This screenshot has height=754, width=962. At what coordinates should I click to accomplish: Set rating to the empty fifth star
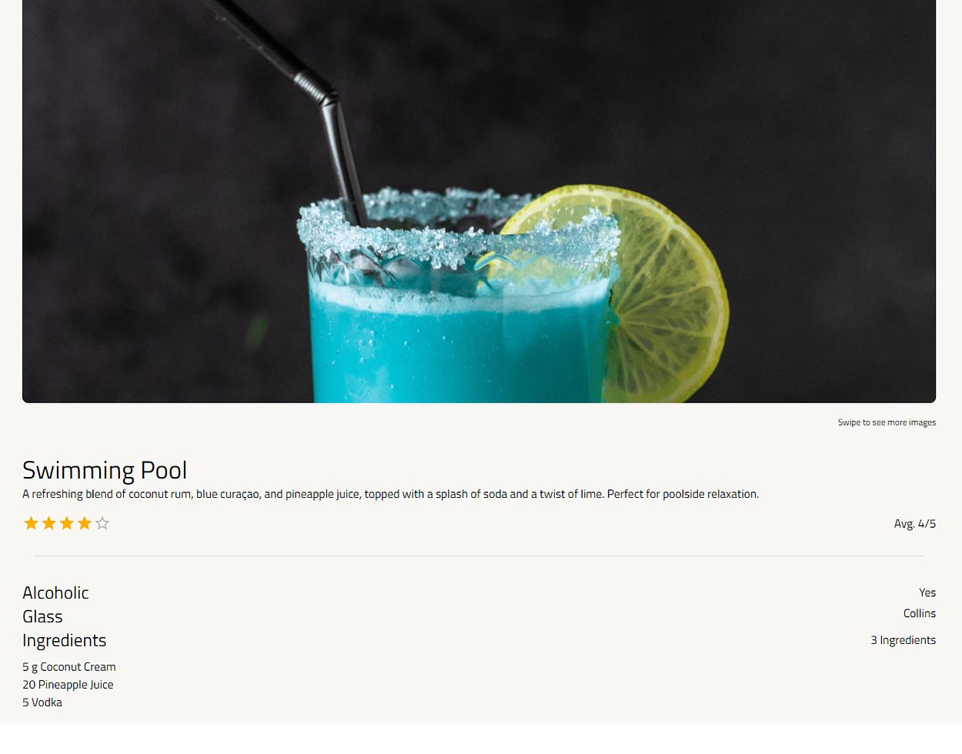click(x=102, y=523)
